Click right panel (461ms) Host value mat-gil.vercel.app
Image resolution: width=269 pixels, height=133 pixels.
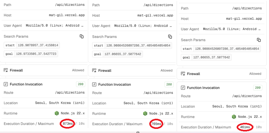coord(244,19)
